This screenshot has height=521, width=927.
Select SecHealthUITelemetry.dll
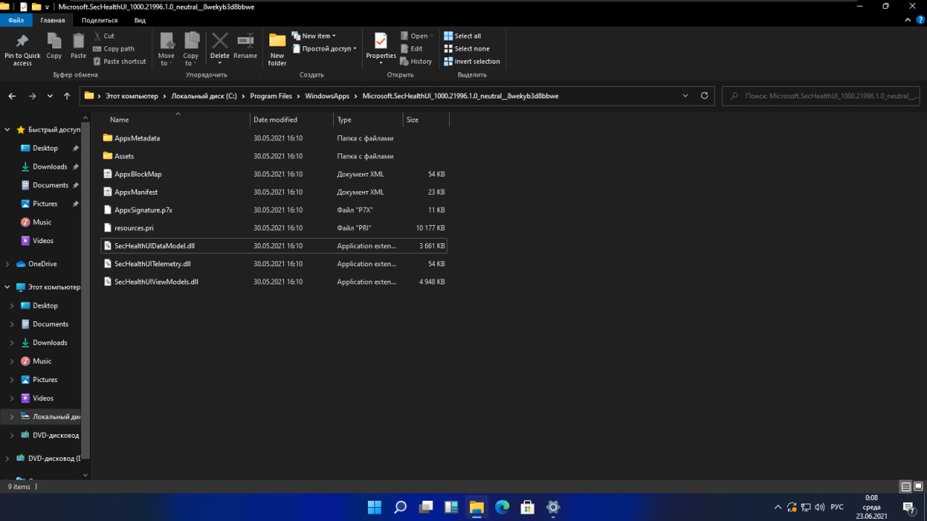point(152,264)
